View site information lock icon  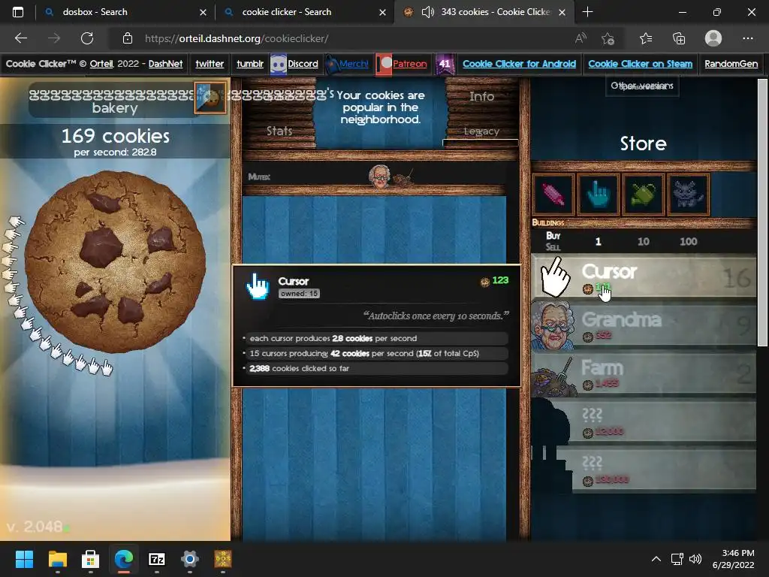click(128, 38)
